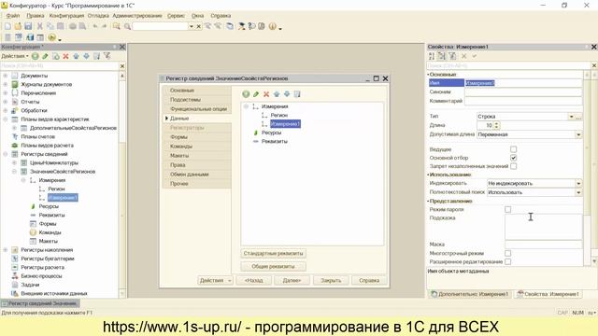The image size is (598, 336).
Task: Click the Open file toolbar icon
Action: (x=18, y=26)
